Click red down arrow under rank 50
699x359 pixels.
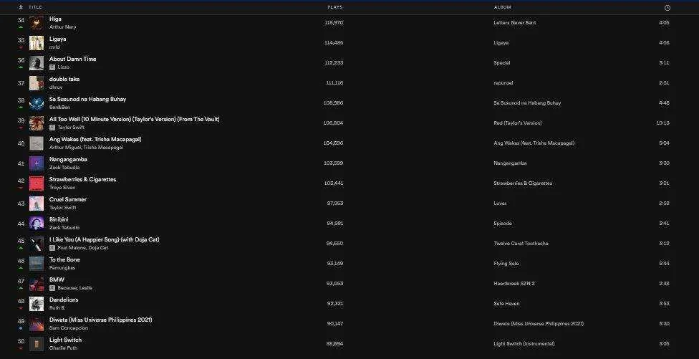pos(21,348)
